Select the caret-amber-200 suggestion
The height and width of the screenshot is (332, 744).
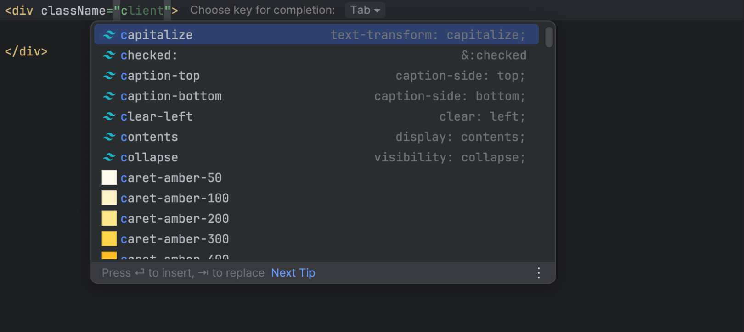point(316,218)
